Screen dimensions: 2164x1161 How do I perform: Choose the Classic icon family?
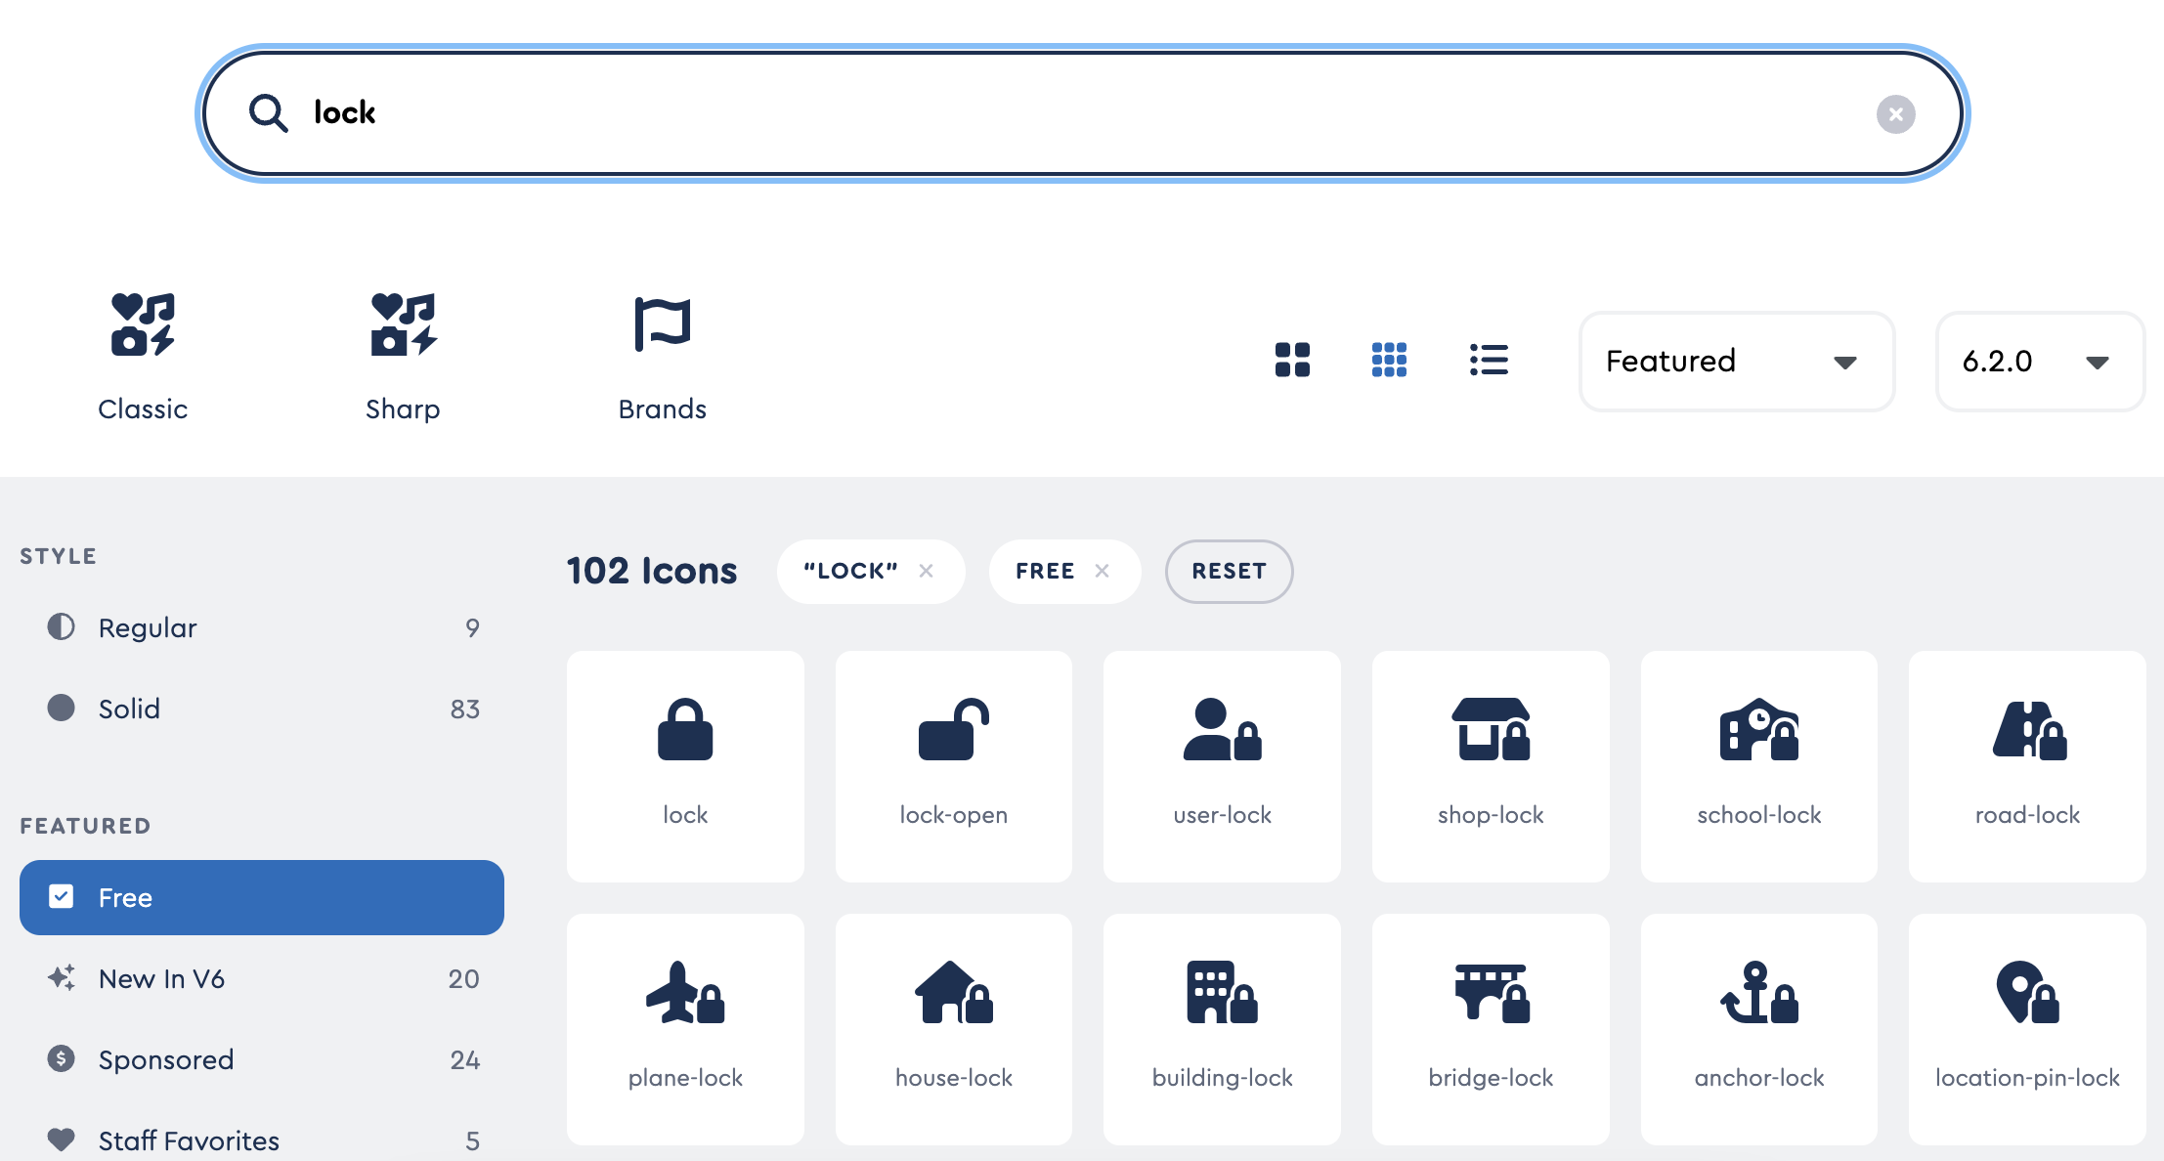[143, 357]
